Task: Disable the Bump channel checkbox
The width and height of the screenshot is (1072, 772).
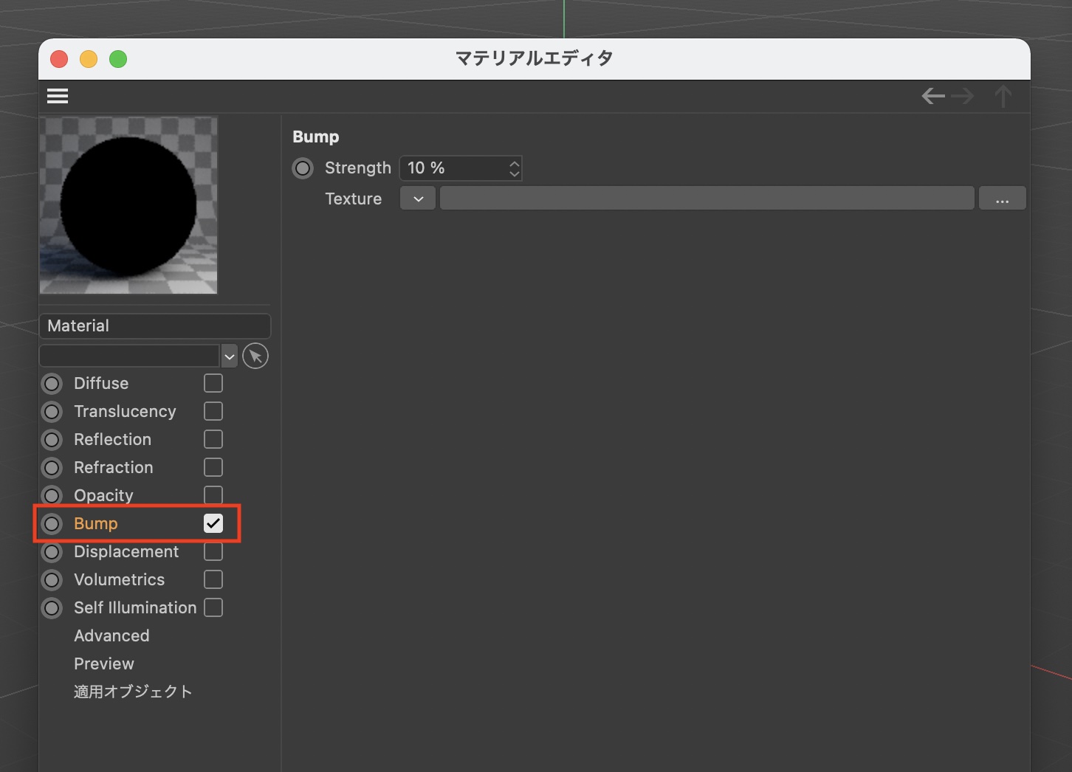Action: 213,523
